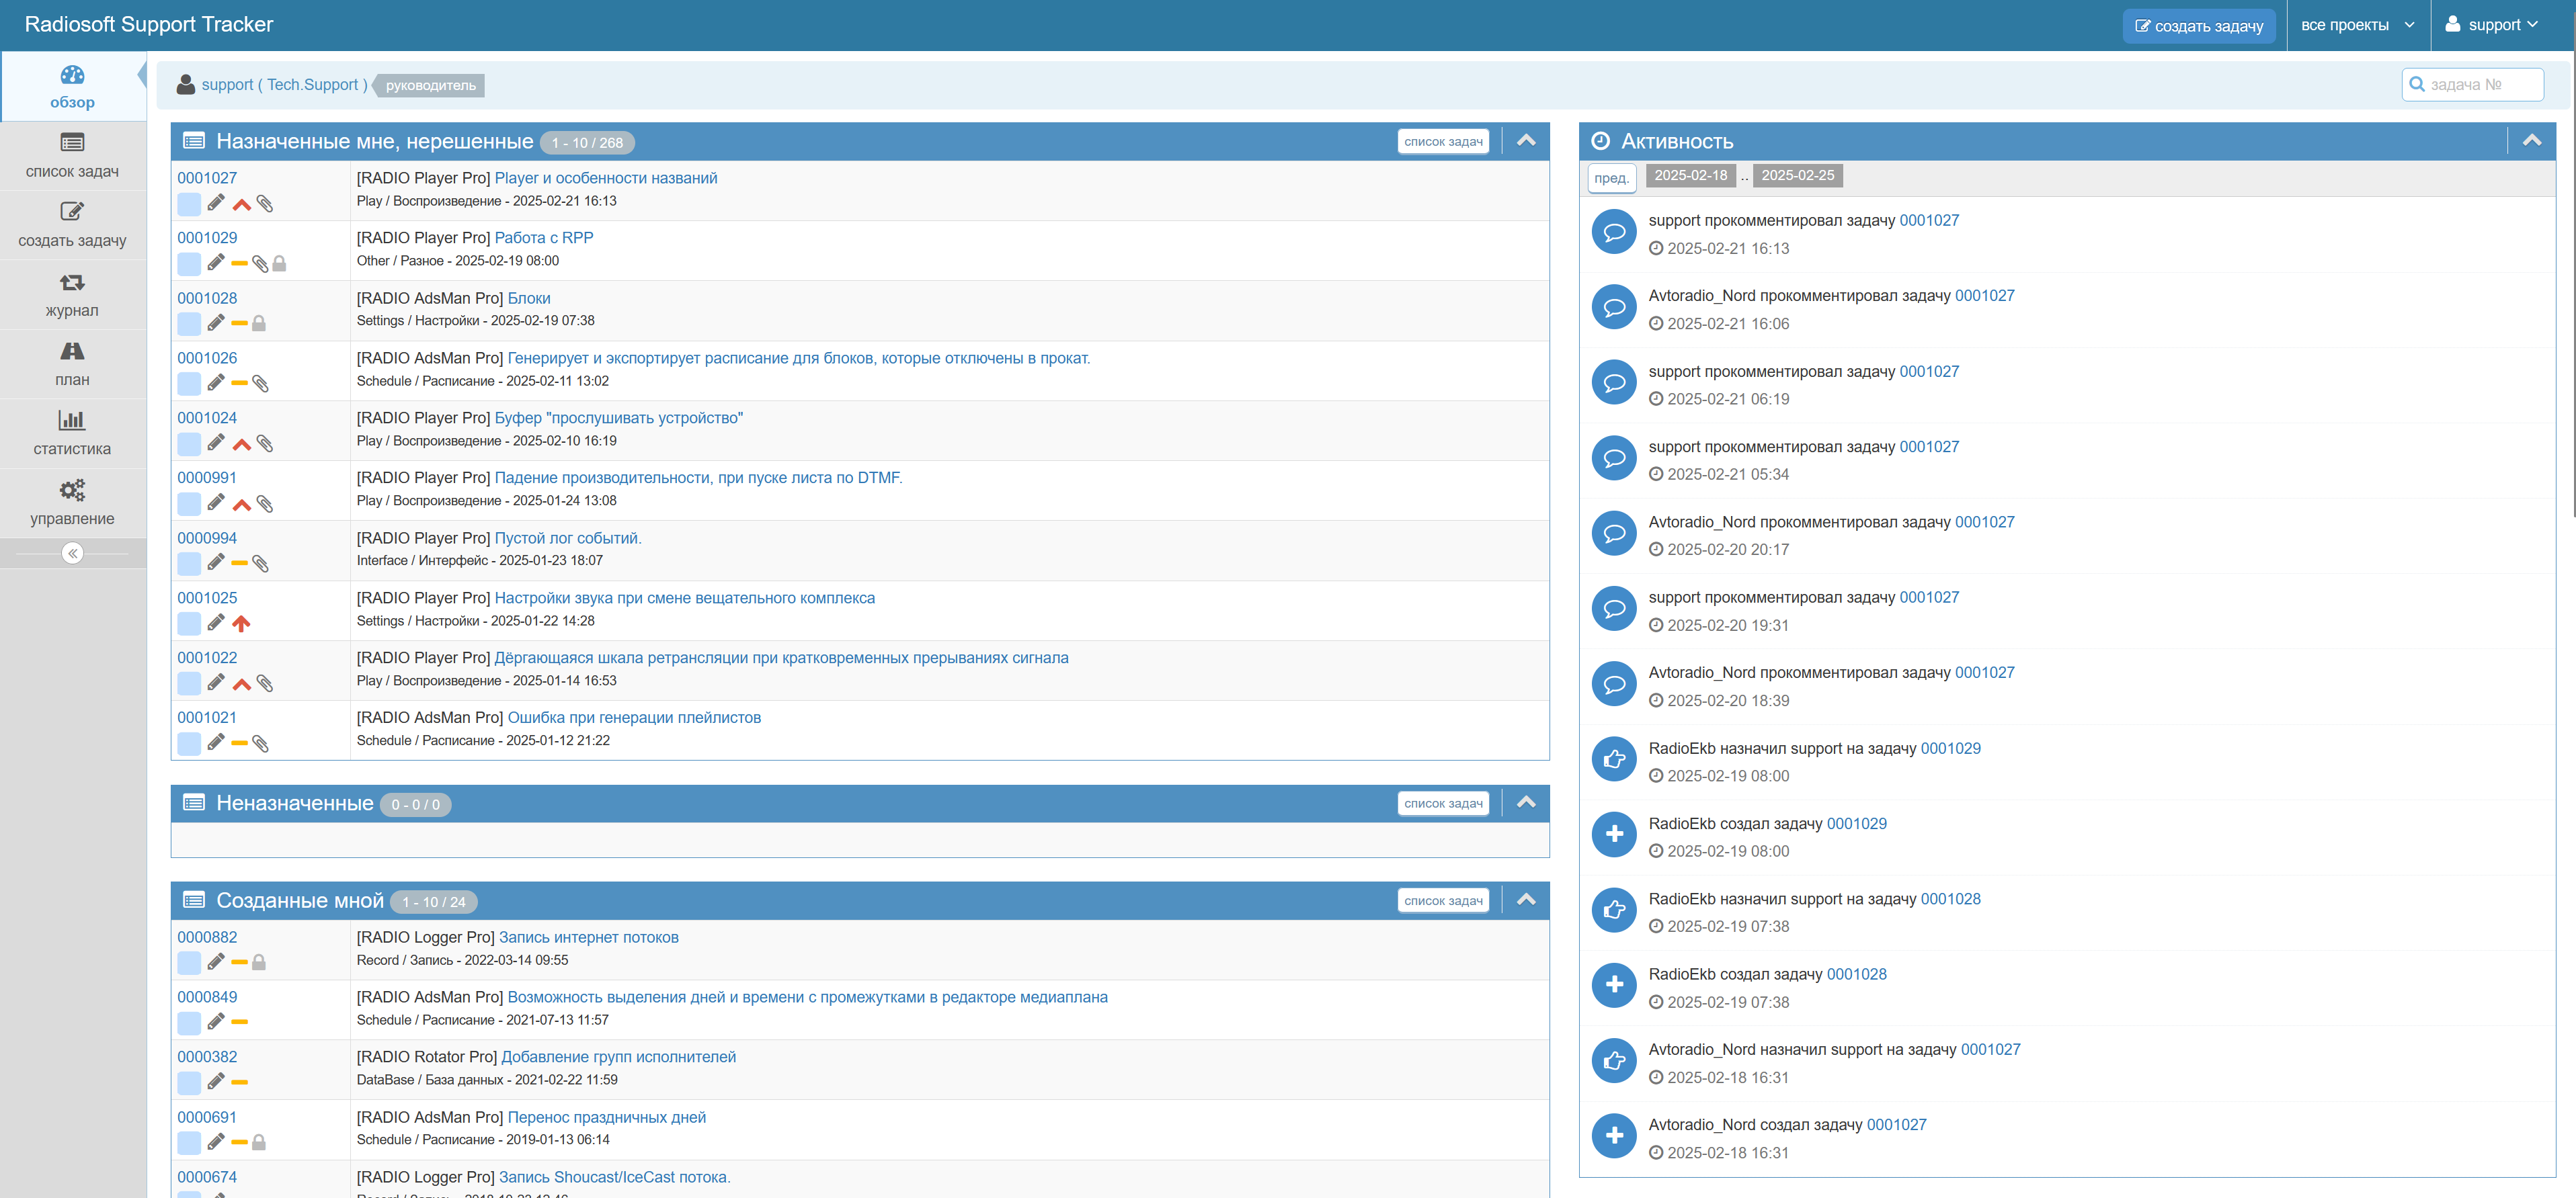The width and height of the screenshot is (2576, 1198).
Task: Collapse the Созданные мной panel
Action: coord(1525,900)
